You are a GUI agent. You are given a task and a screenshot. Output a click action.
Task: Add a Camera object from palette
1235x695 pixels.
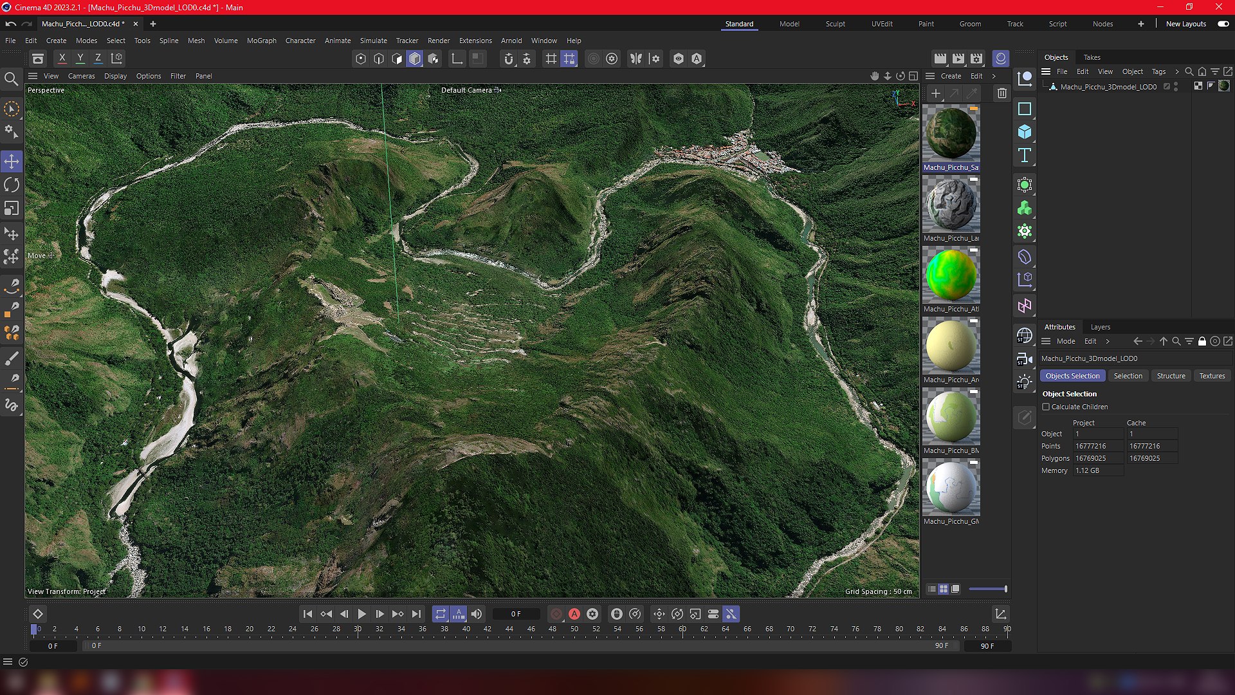pos(1025,359)
